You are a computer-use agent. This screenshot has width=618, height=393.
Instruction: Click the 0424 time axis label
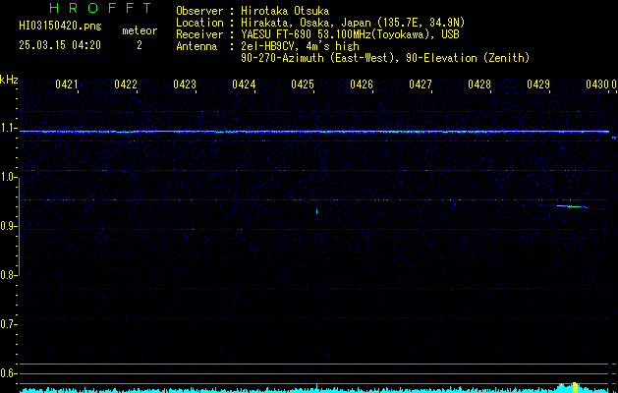[x=244, y=84]
